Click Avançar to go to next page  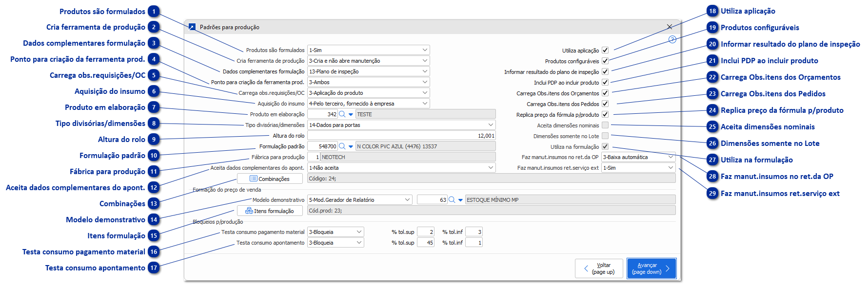pyautogui.click(x=651, y=268)
